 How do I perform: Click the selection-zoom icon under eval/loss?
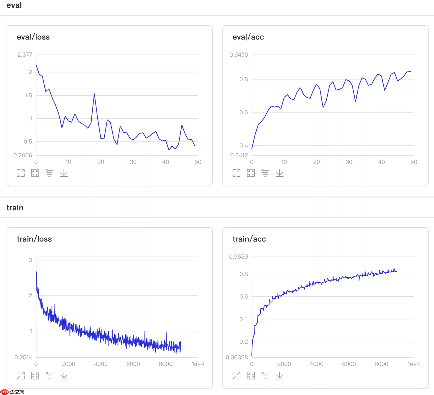(35, 173)
